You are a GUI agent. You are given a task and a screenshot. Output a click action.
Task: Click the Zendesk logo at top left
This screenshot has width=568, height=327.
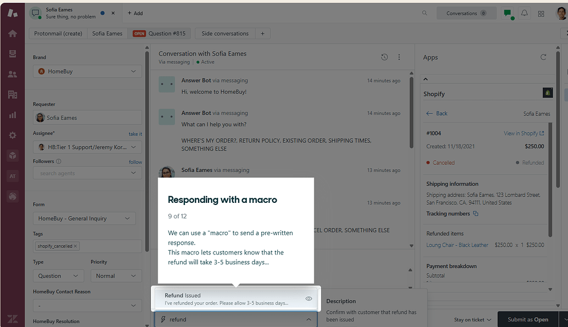click(x=12, y=13)
